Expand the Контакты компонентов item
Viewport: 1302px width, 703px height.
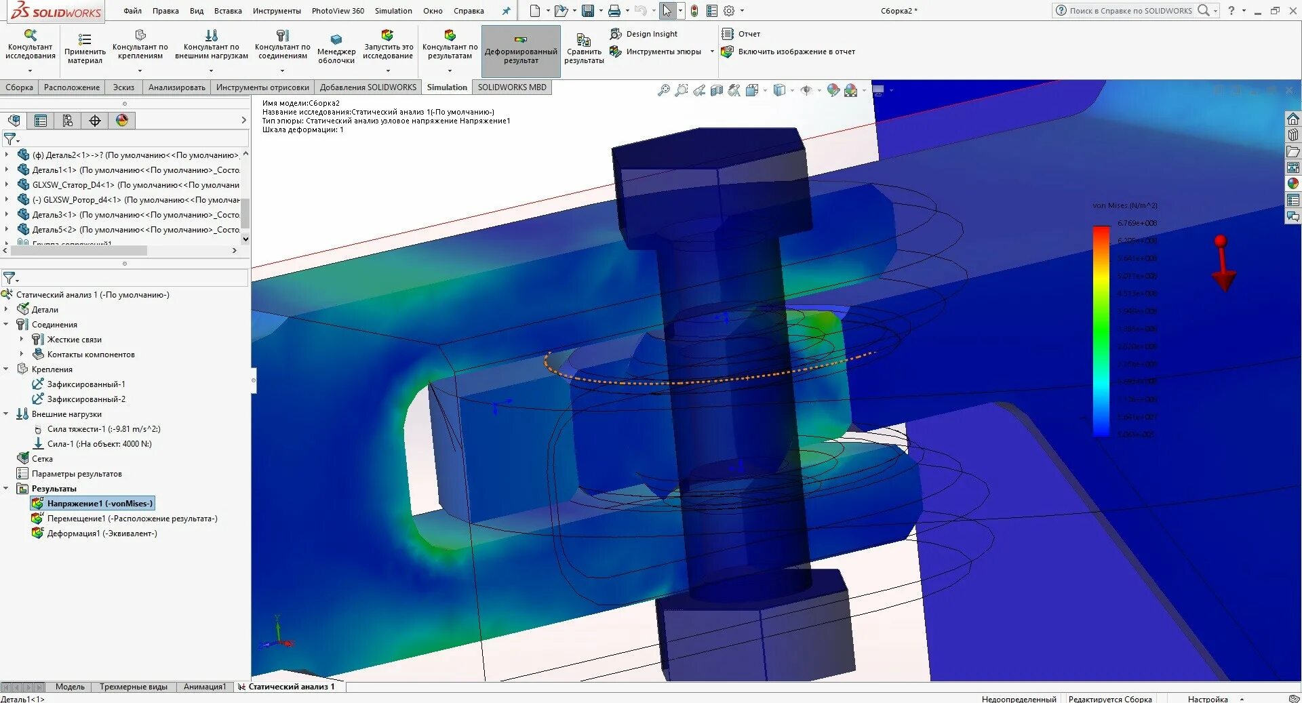tap(22, 354)
